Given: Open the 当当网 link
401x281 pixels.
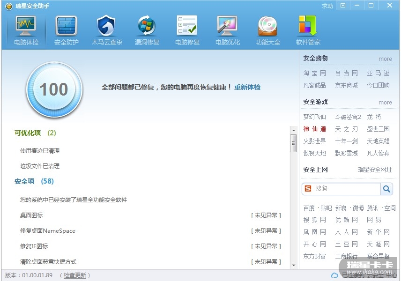Looking at the screenshot, I should tap(346, 73).
